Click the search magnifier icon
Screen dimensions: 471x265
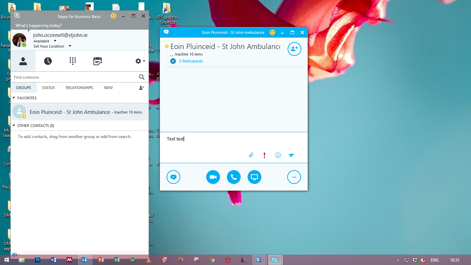142,77
